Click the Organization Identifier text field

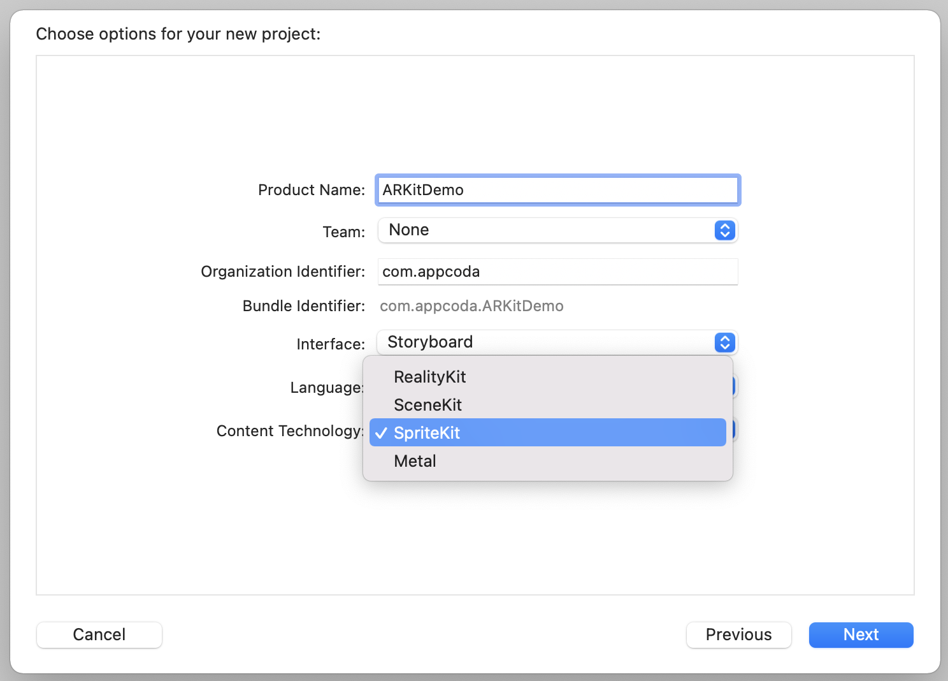[557, 272]
